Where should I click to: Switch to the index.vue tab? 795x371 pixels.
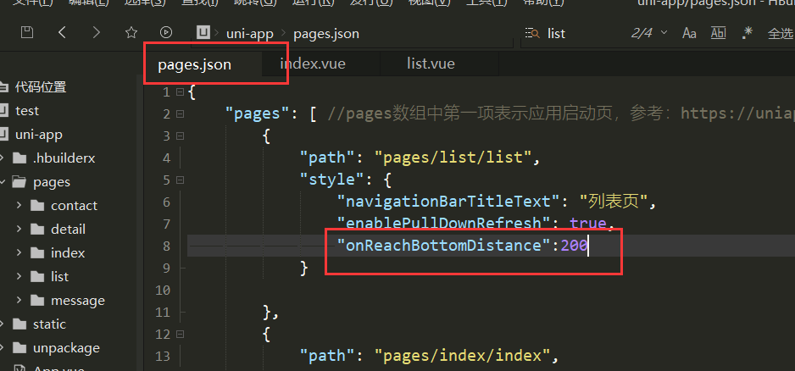point(312,64)
